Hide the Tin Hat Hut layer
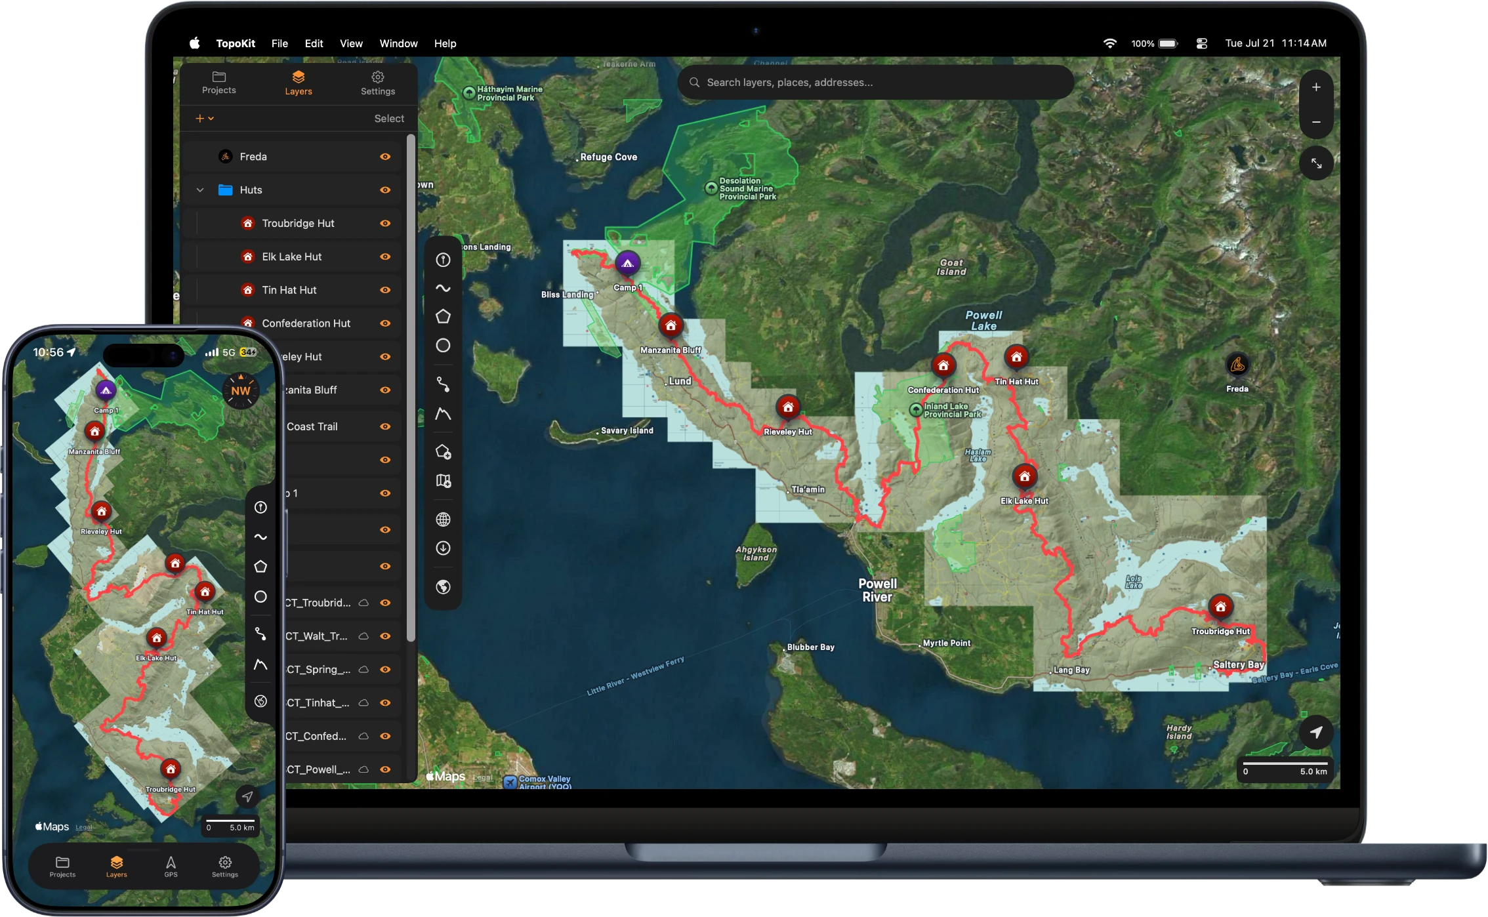Image resolution: width=1488 pixels, height=917 pixels. pyautogui.click(x=385, y=290)
